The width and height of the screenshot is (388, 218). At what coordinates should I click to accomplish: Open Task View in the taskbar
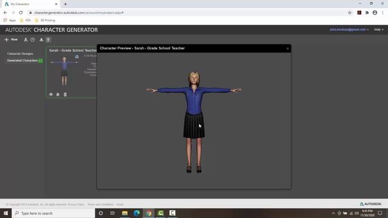point(112,213)
